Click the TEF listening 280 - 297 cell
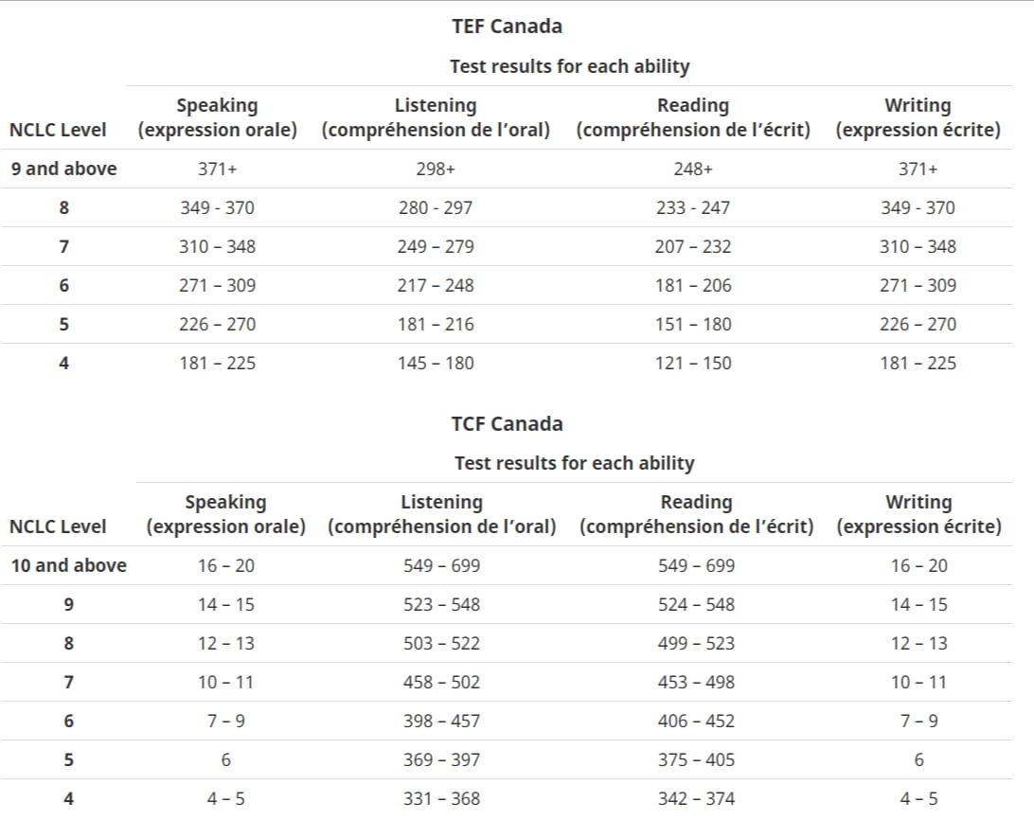Image resolution: width=1034 pixels, height=838 pixels. click(436, 207)
